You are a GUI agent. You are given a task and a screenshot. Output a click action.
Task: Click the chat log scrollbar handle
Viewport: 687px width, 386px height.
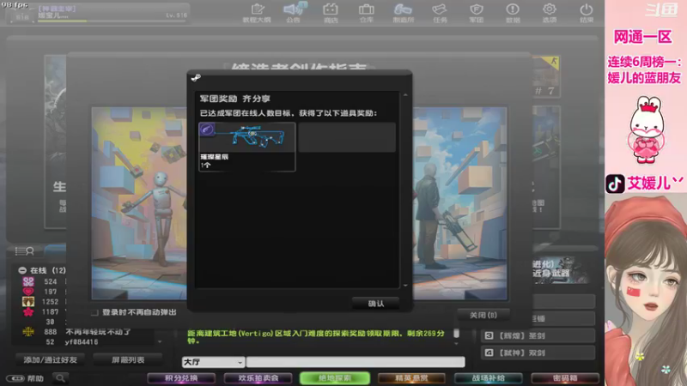[456, 333]
